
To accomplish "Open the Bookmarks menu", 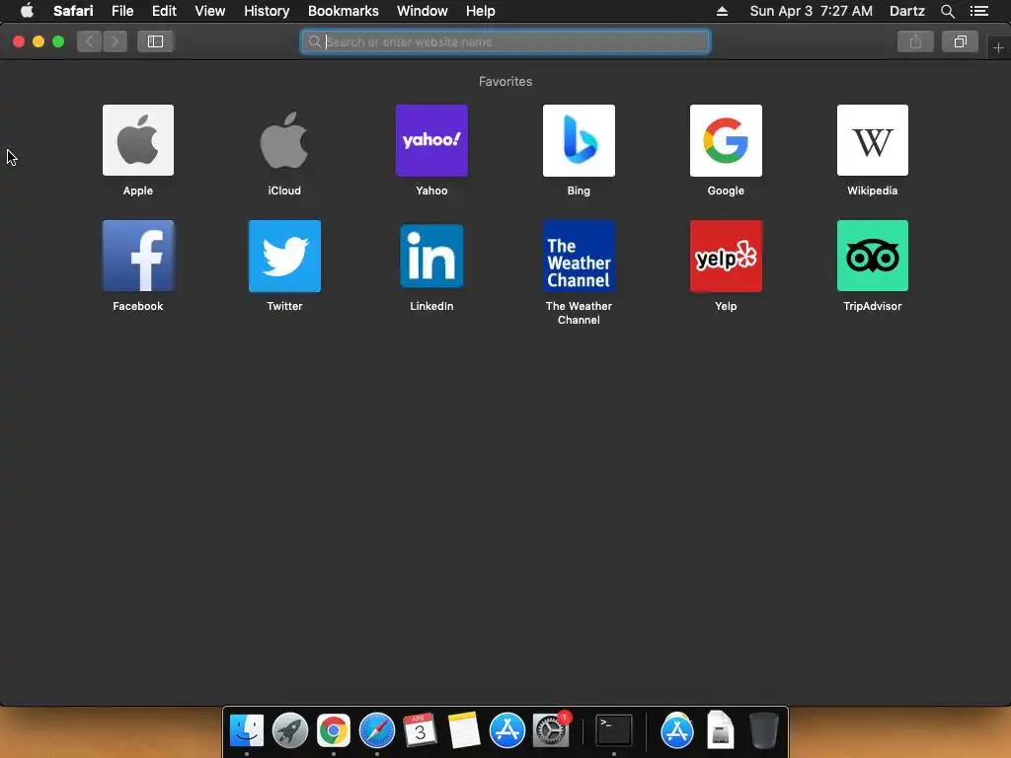I will (x=343, y=11).
